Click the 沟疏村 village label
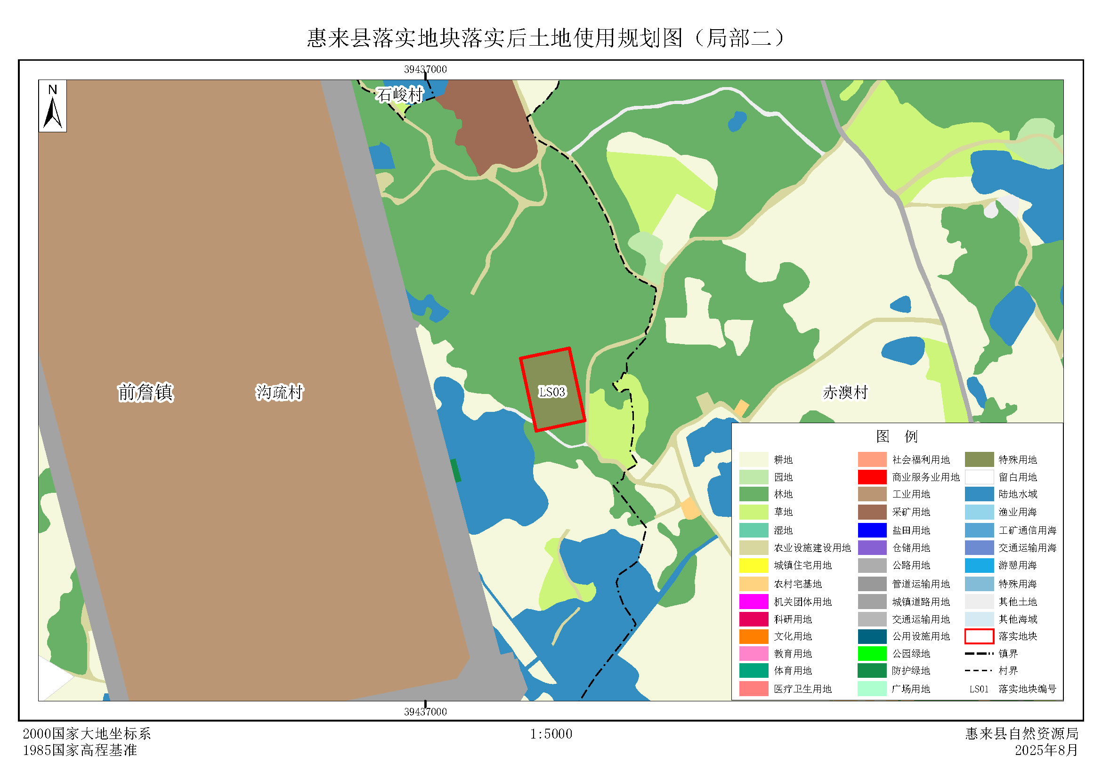This screenshot has height=779, width=1102. [x=279, y=393]
